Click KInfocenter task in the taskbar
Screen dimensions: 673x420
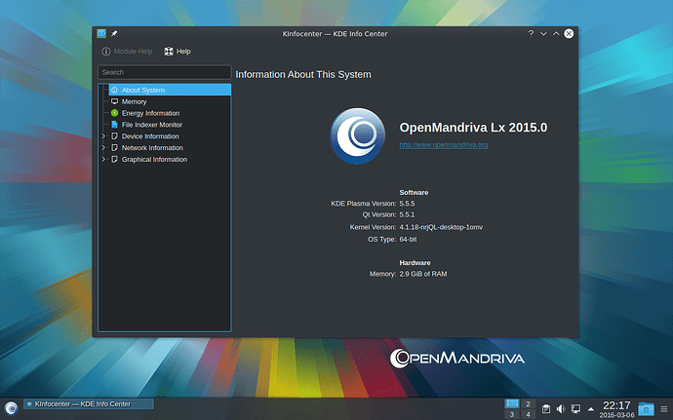tap(89, 404)
